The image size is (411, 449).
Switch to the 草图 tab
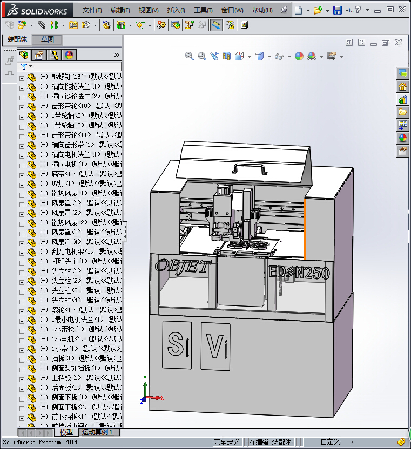47,39
